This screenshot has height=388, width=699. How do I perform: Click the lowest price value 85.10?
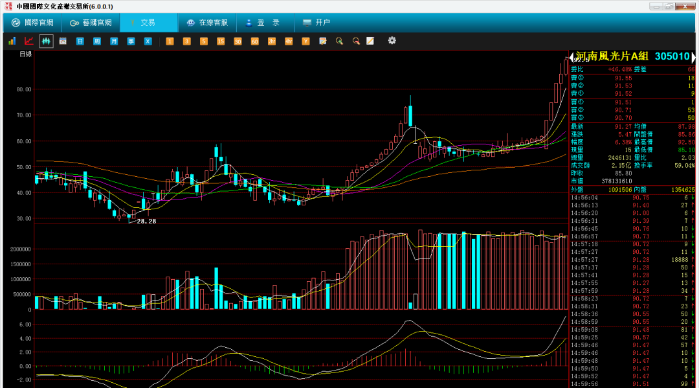pyautogui.click(x=686, y=150)
